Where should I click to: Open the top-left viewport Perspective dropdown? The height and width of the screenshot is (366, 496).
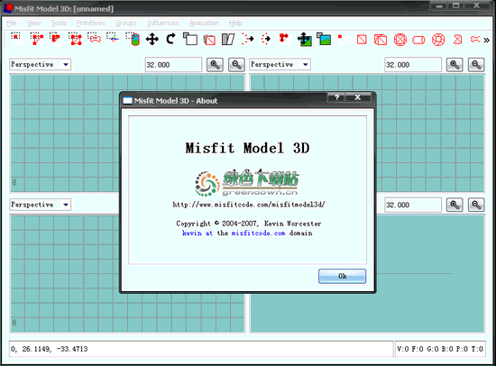click(41, 65)
